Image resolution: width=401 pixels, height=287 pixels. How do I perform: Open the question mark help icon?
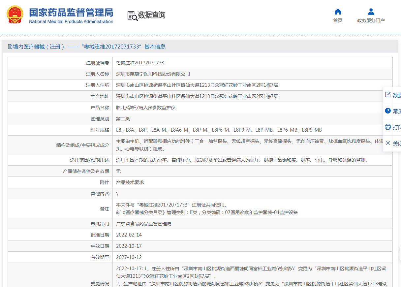[x=388, y=111]
